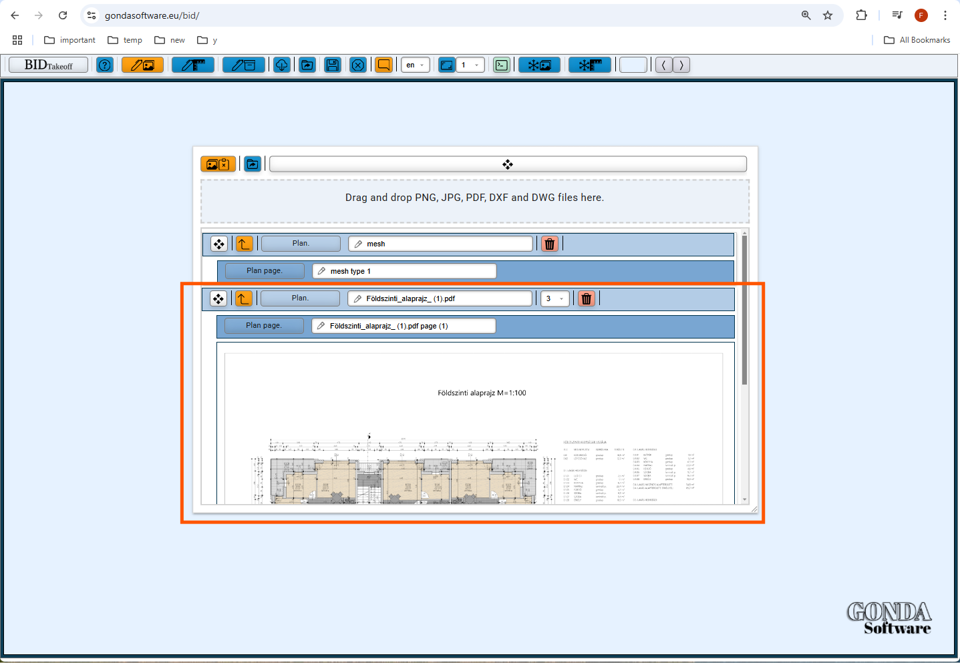Screen dimensions: 960x663
Task: Click the panel move handle bar
Action: pyautogui.click(x=508, y=164)
